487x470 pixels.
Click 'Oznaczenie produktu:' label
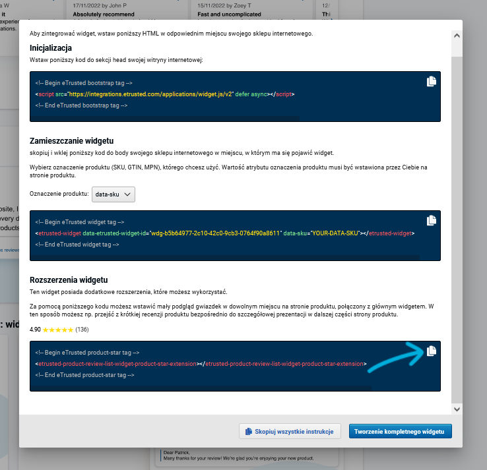click(x=59, y=194)
